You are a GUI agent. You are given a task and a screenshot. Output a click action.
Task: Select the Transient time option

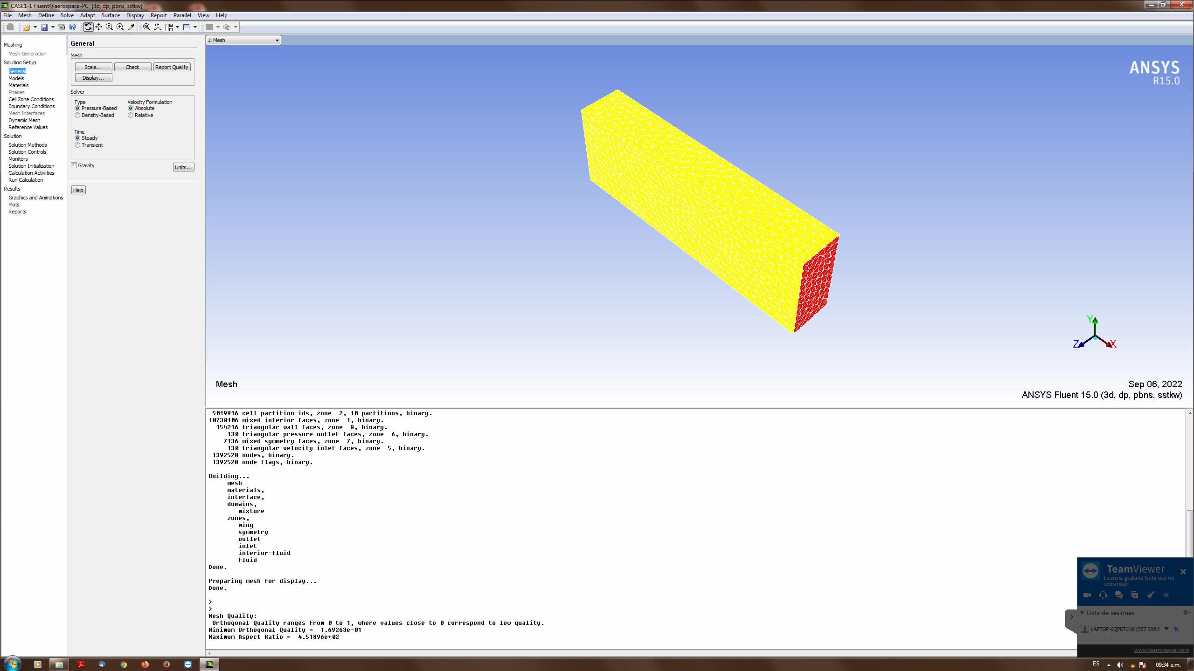coord(78,145)
